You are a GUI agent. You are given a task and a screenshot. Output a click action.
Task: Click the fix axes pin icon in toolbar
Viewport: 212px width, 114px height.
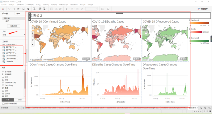coord(82,9)
